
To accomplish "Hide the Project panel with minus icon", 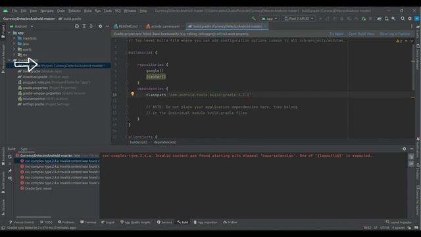I will (107, 26).
